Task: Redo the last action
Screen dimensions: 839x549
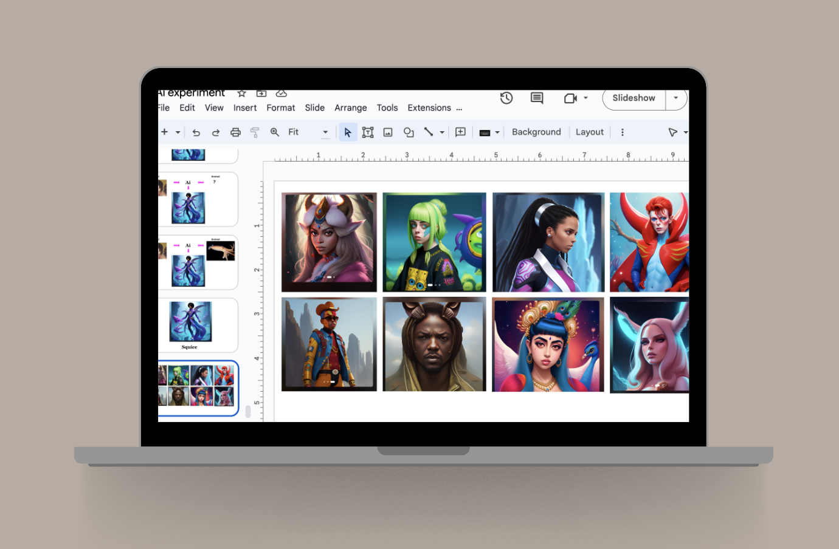Action: pyautogui.click(x=216, y=132)
